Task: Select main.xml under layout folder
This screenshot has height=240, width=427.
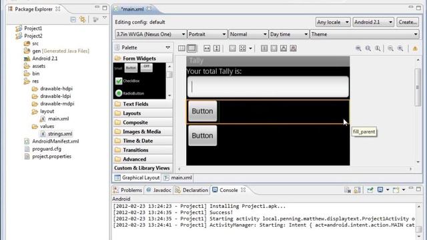Action: (55, 119)
